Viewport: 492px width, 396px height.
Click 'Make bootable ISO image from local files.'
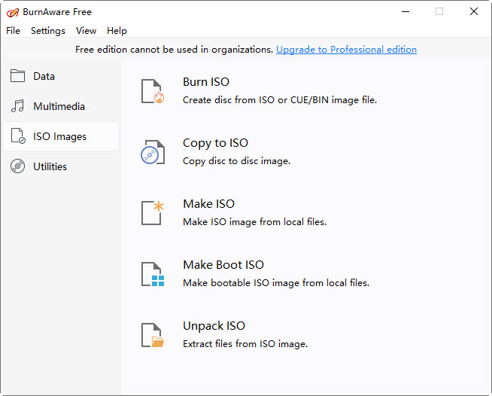tap(276, 283)
